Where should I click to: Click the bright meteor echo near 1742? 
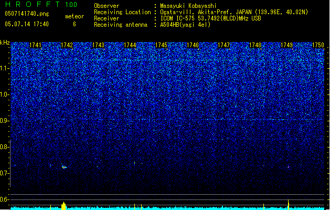[64, 167]
